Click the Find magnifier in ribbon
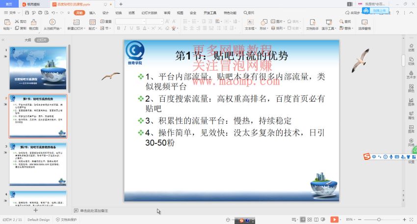Viewport: 417px width, 224px height. click(345, 21)
